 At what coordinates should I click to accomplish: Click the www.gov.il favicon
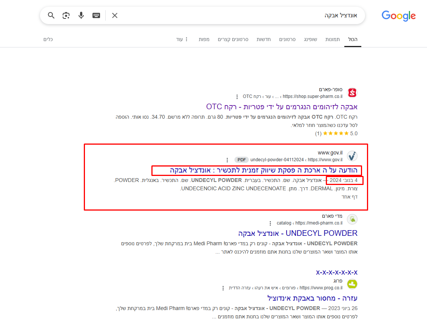(x=352, y=156)
